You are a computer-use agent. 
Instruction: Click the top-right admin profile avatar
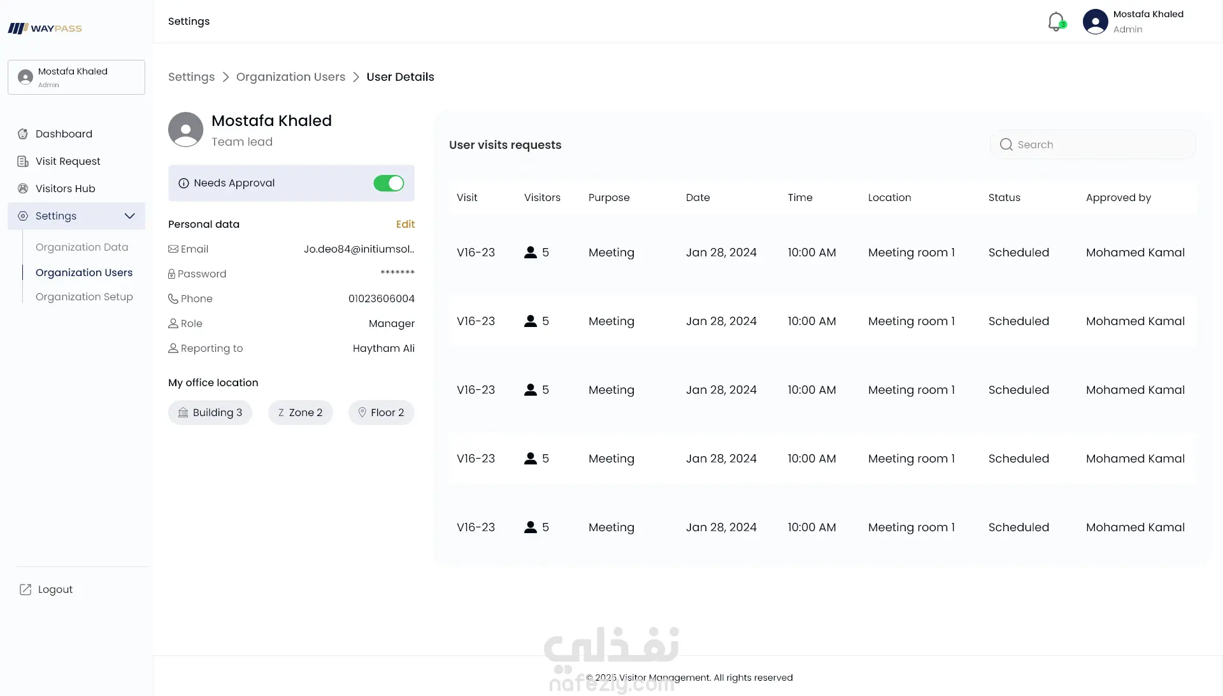click(1095, 21)
